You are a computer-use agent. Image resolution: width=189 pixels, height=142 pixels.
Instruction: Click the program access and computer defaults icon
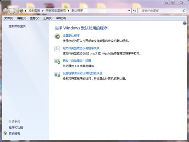pyautogui.click(x=57, y=74)
